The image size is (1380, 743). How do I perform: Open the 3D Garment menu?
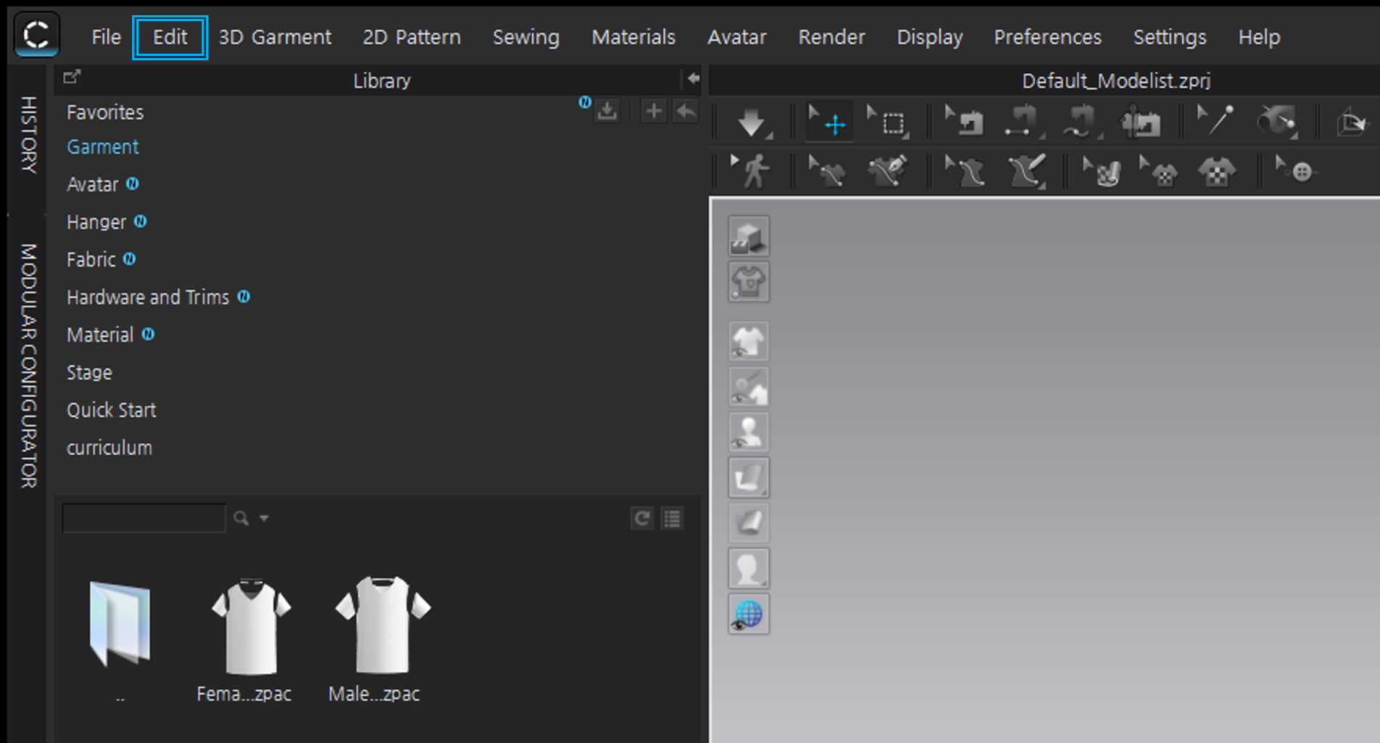click(275, 37)
